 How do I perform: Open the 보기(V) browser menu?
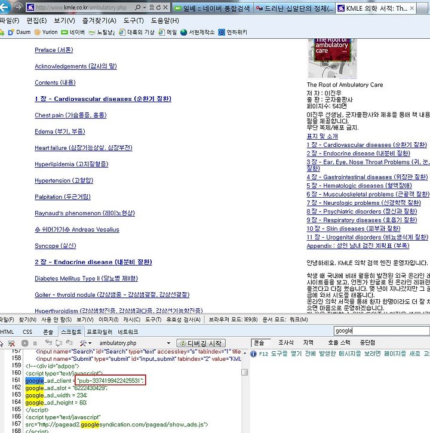pyautogui.click(x=64, y=21)
